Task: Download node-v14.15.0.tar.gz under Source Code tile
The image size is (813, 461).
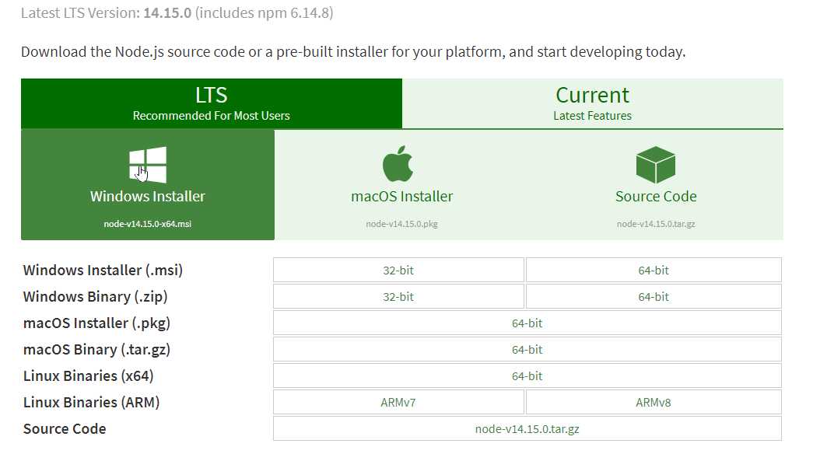Action: tap(656, 224)
